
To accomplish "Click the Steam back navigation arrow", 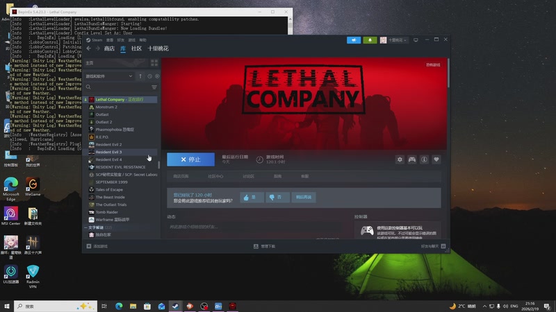I will [89, 49].
